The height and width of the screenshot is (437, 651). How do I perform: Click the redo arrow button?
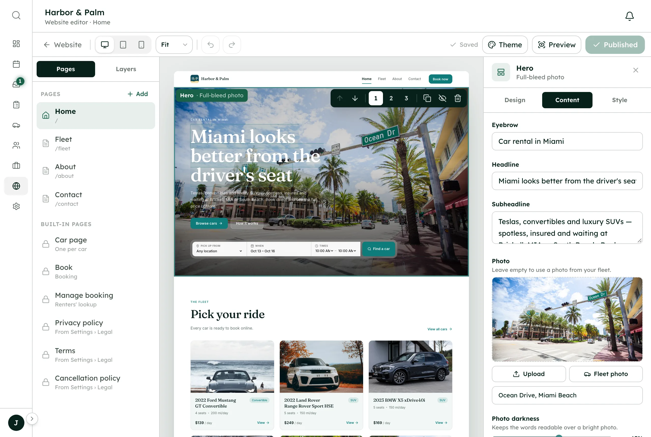pos(232,45)
